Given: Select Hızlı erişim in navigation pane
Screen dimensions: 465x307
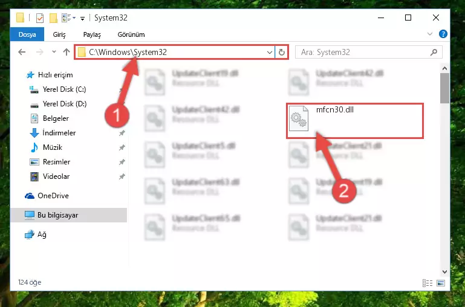Looking at the screenshot, I should 55,75.
